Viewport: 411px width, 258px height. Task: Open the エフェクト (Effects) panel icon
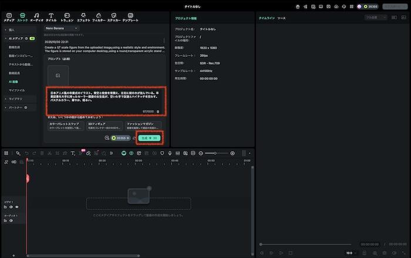(83, 17)
